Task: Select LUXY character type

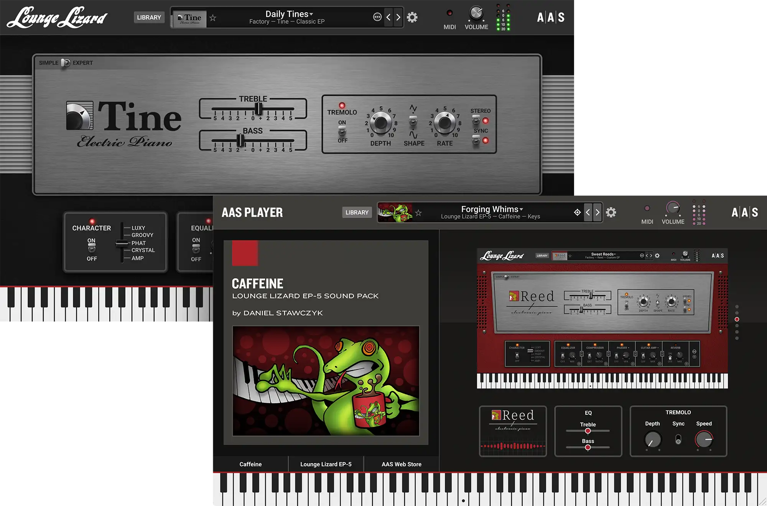Action: point(138,228)
